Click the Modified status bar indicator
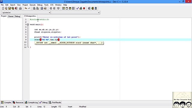The width and height of the screenshot is (192, 108). pyautogui.click(x=83, y=107)
